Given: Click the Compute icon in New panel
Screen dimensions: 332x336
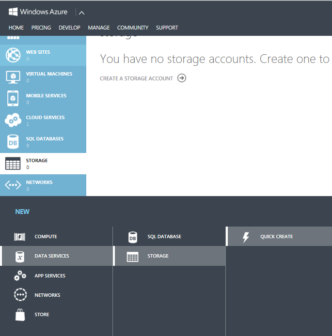Looking at the screenshot, I should (20, 237).
